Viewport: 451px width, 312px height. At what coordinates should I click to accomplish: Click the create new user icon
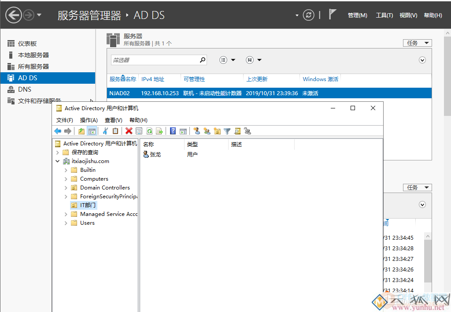point(196,131)
